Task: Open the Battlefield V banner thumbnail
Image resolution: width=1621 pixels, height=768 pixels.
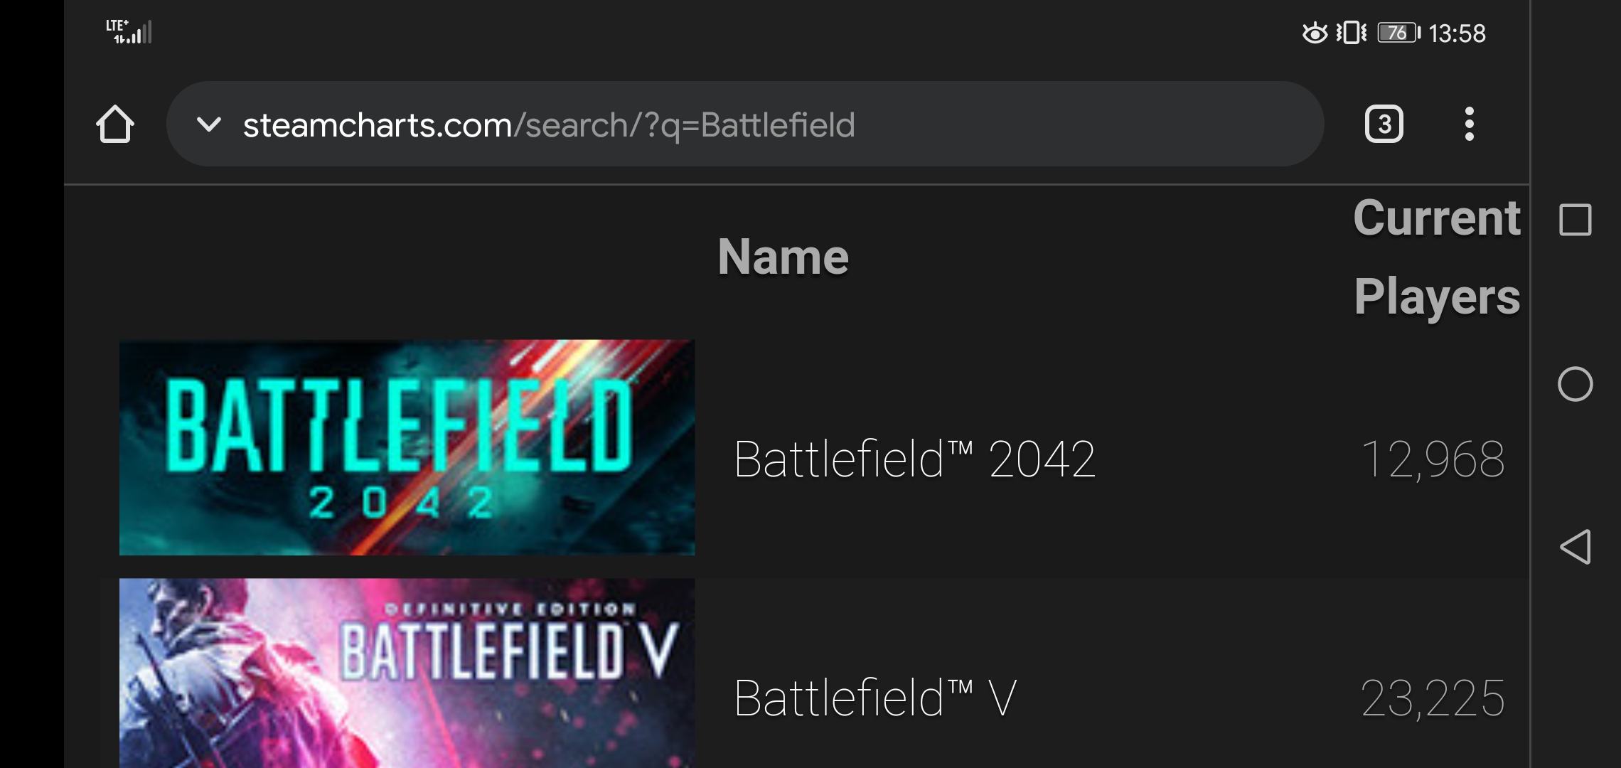Action: point(407,673)
